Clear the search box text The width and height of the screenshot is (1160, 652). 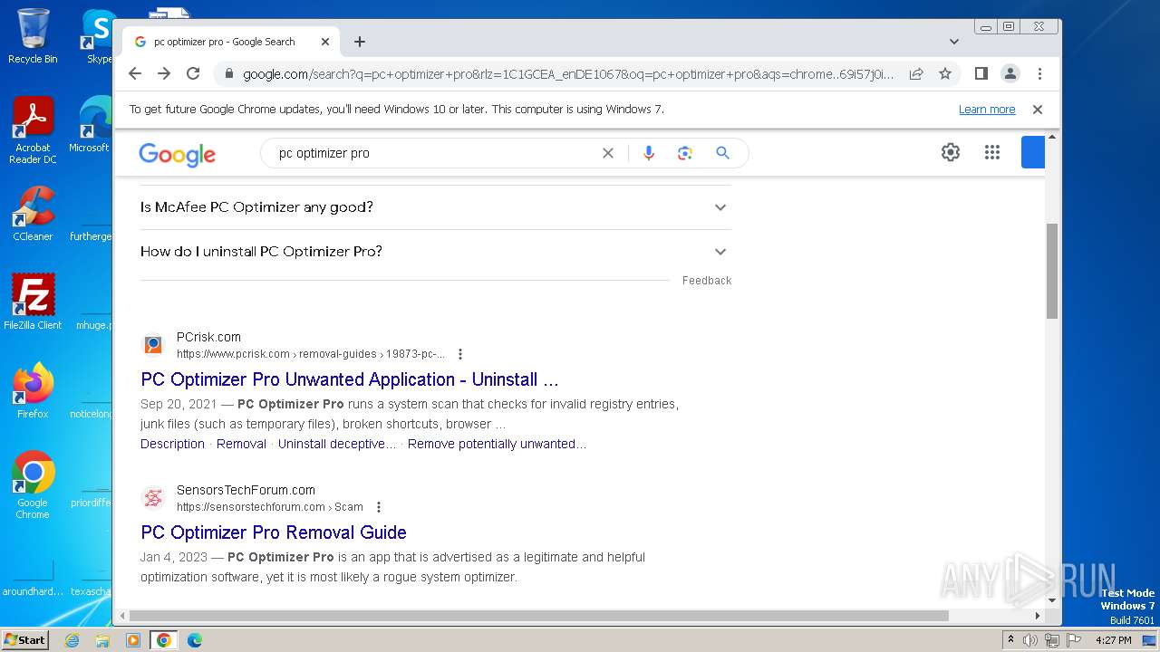pos(608,153)
